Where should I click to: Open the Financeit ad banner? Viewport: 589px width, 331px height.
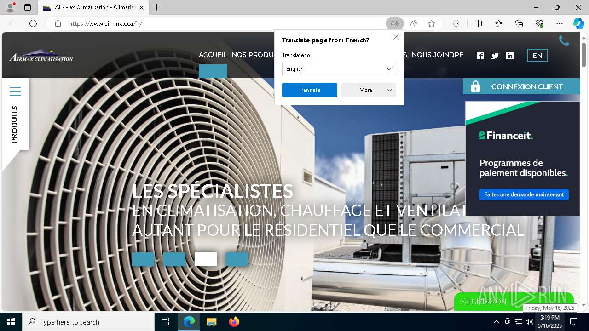click(x=523, y=158)
